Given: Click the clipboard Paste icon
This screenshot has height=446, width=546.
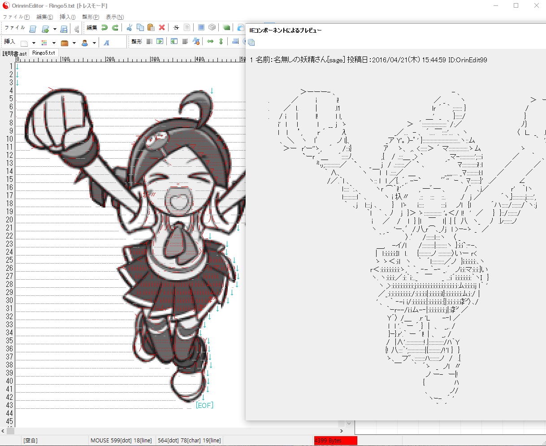Looking at the screenshot, I should pos(151,28).
